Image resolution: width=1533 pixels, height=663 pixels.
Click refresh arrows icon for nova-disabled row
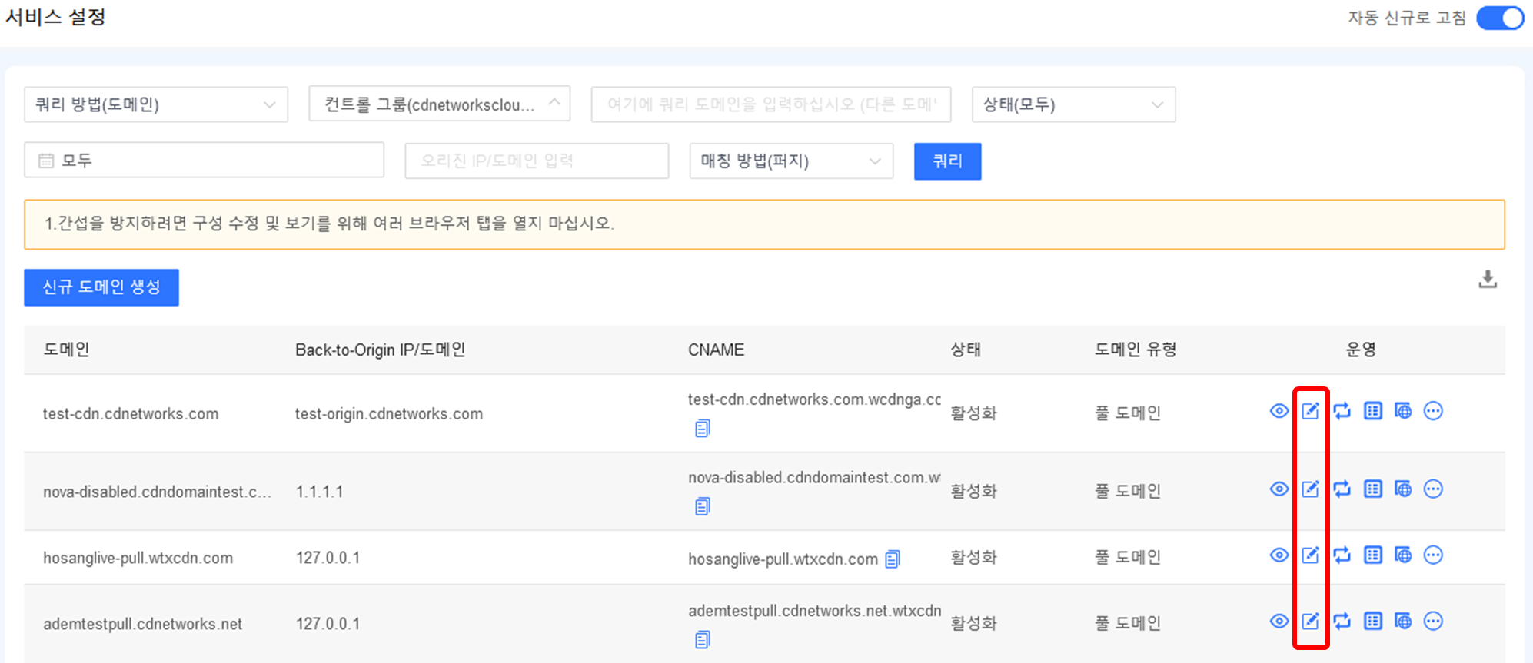(x=1342, y=489)
